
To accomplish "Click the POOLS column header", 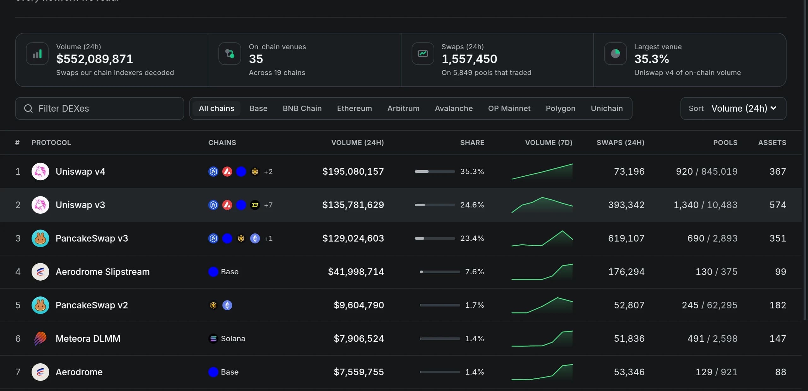I will click(x=725, y=143).
